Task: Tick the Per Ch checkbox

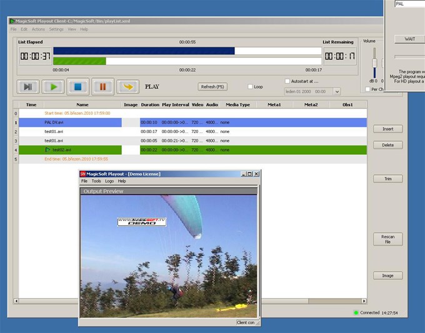Action: coord(367,89)
